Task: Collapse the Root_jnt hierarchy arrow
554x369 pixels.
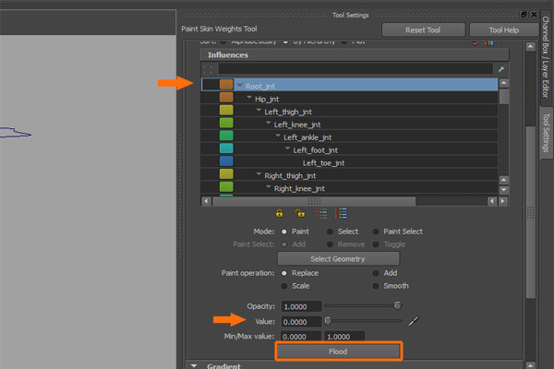Action: (240, 86)
